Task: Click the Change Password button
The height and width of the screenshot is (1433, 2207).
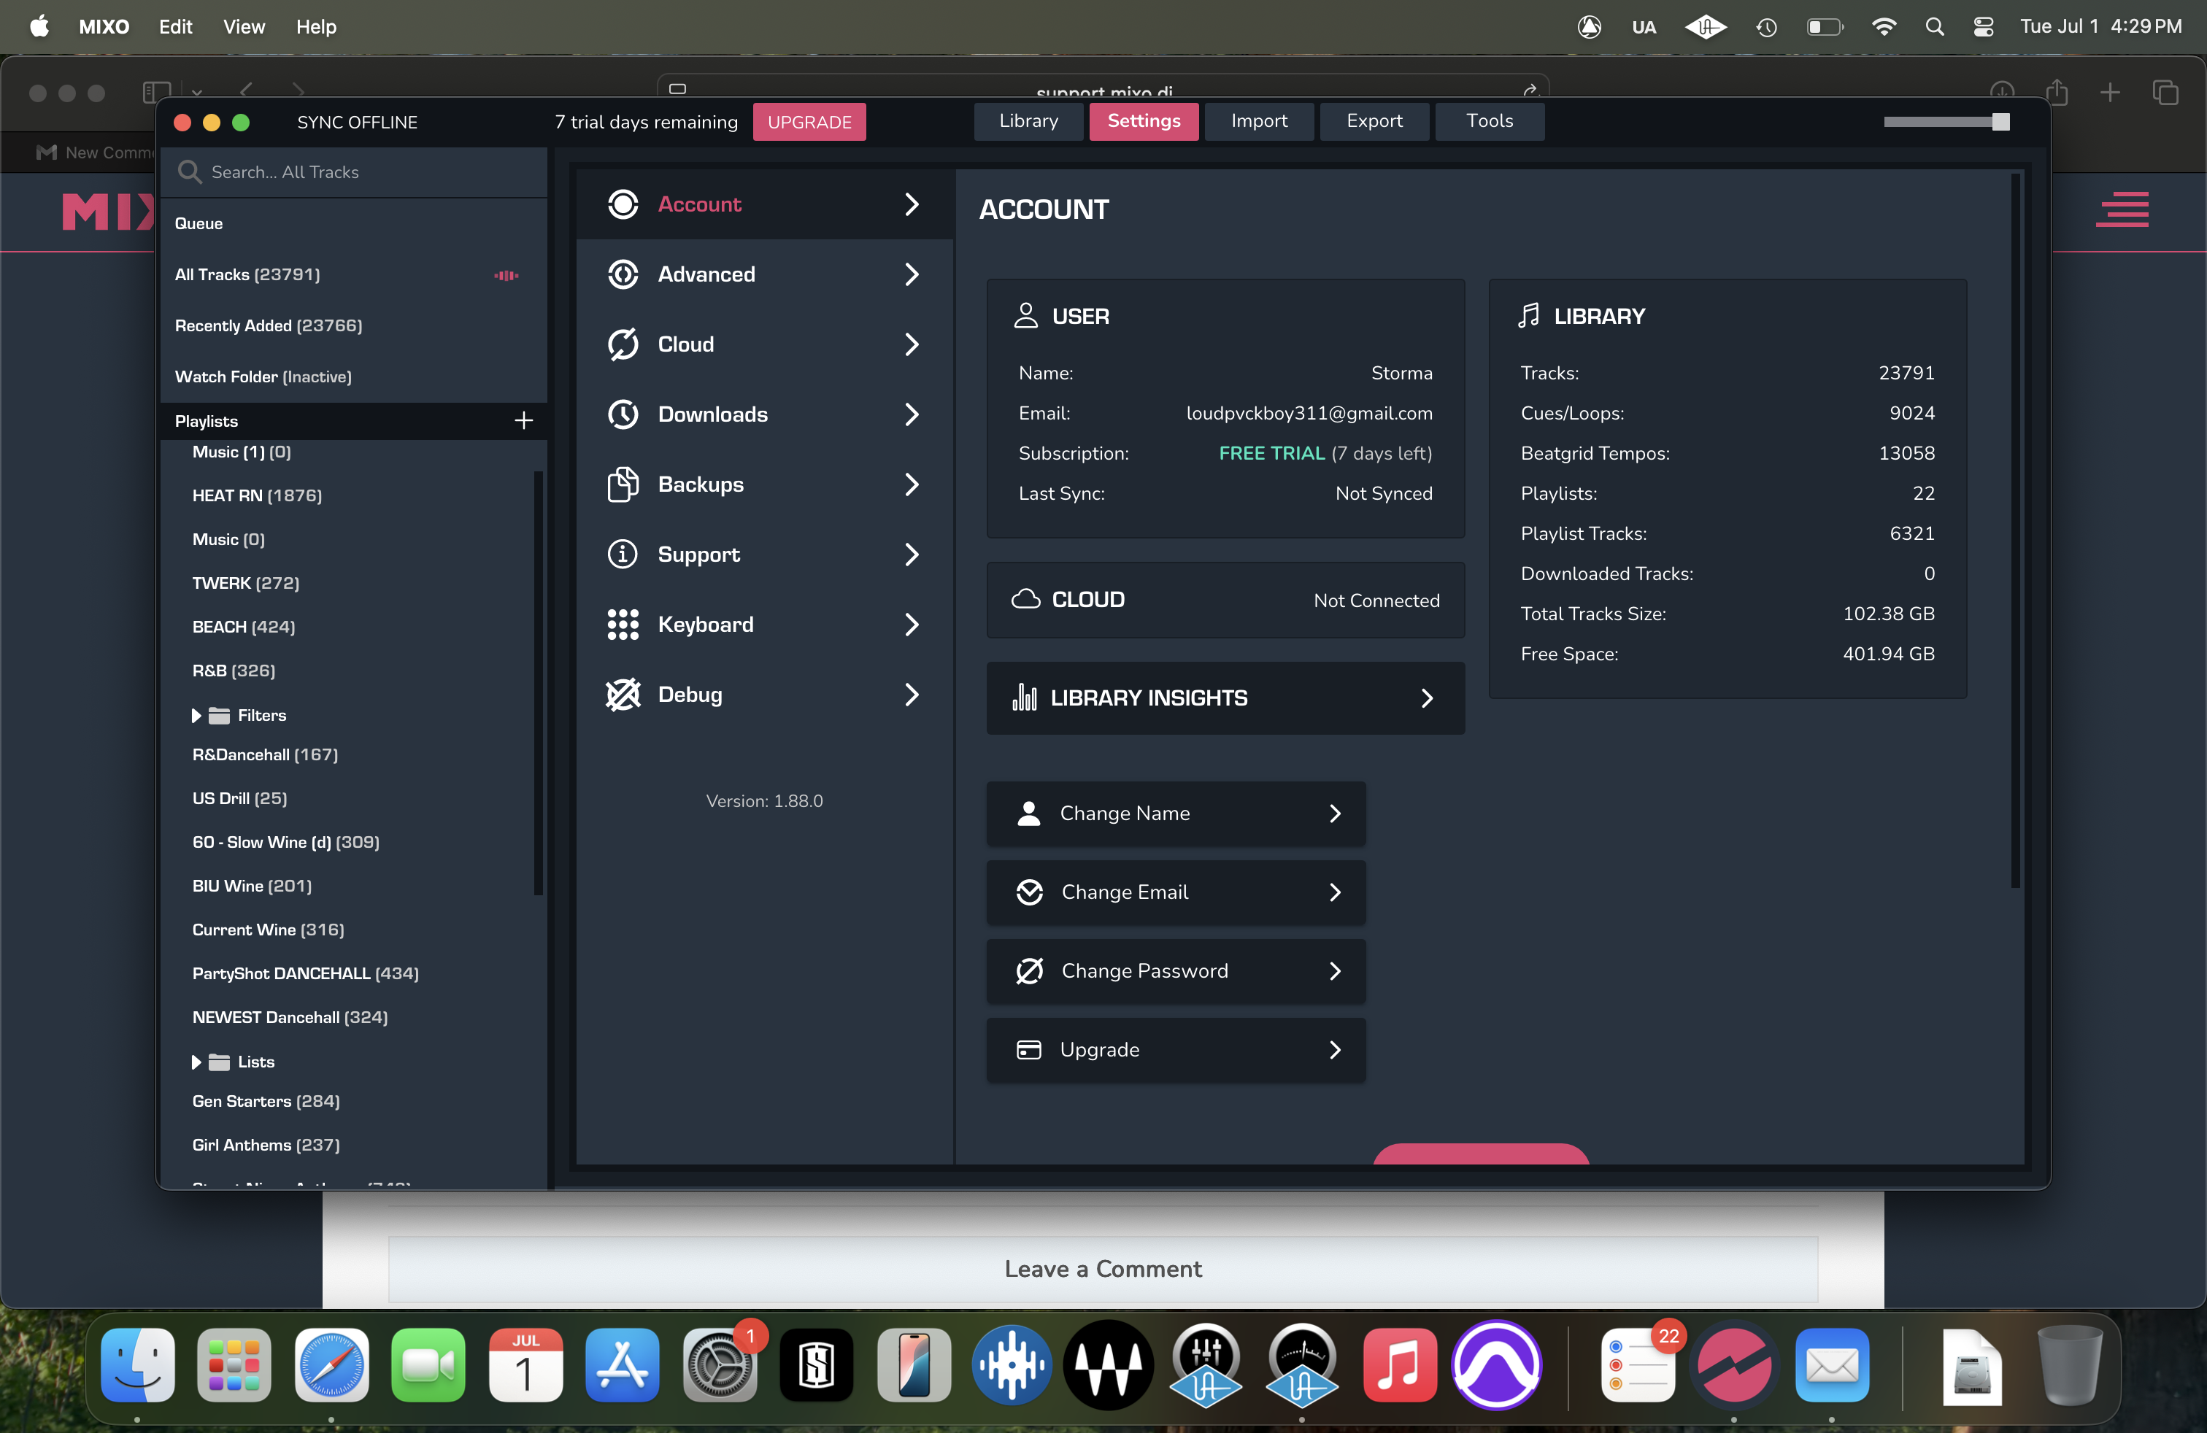Action: tap(1175, 970)
